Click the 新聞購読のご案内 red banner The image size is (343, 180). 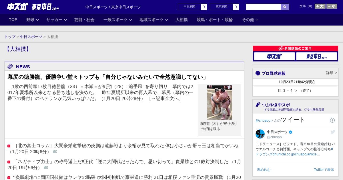coord(295,49)
